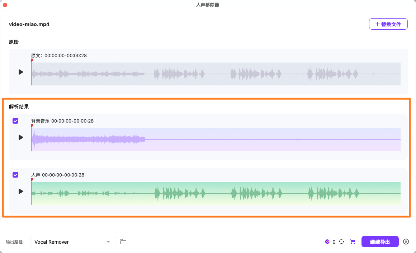Click the red playhead marker on 人声 track
The height and width of the screenshot is (253, 416).
(32, 180)
